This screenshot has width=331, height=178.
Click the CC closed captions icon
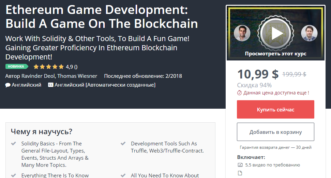[x=50, y=85]
